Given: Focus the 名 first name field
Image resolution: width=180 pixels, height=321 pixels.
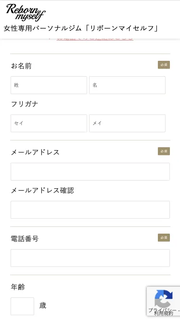Looking at the screenshot, I should click(x=127, y=85).
